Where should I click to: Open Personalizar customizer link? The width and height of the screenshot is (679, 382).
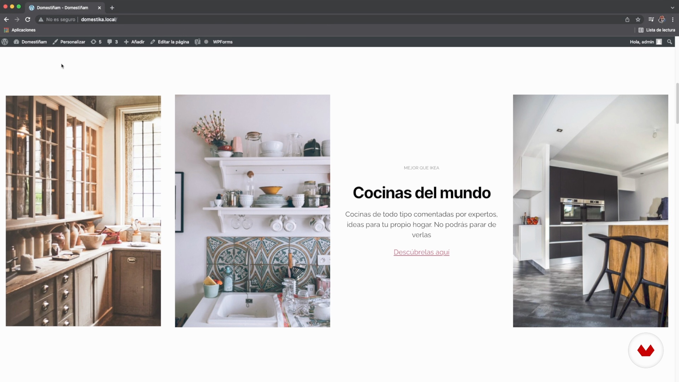[x=69, y=42]
